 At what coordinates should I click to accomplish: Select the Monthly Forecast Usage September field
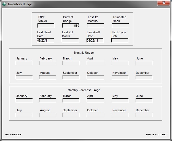[x=71, y=115]
